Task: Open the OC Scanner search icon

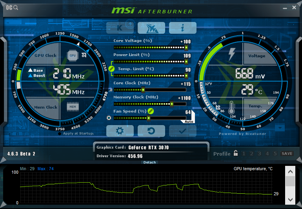Action: click(12, 8)
